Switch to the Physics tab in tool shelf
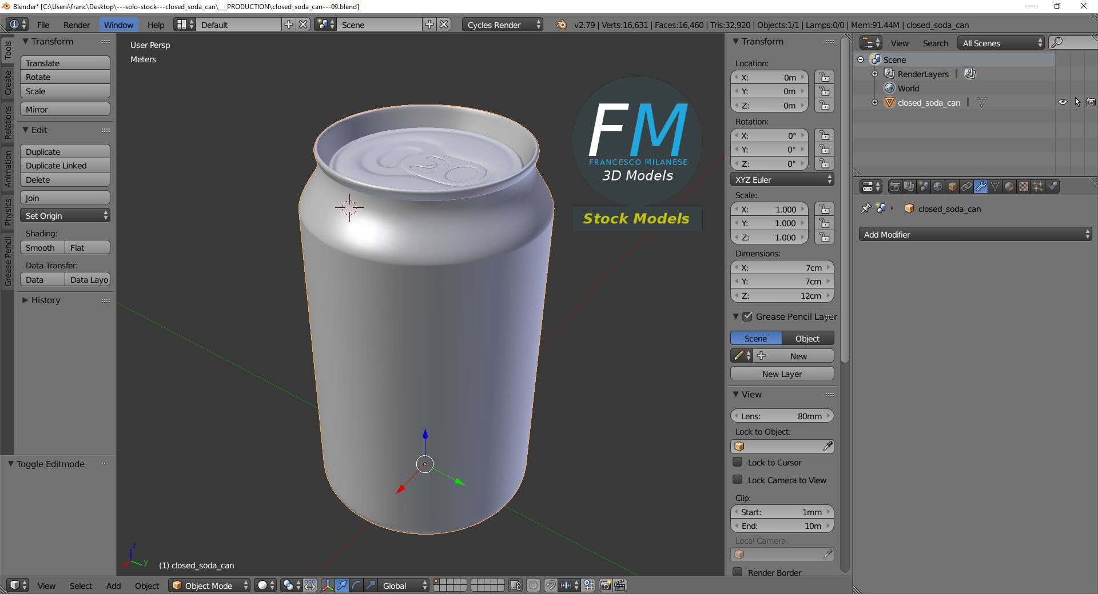Screen dimensions: 1098x594 (7, 212)
